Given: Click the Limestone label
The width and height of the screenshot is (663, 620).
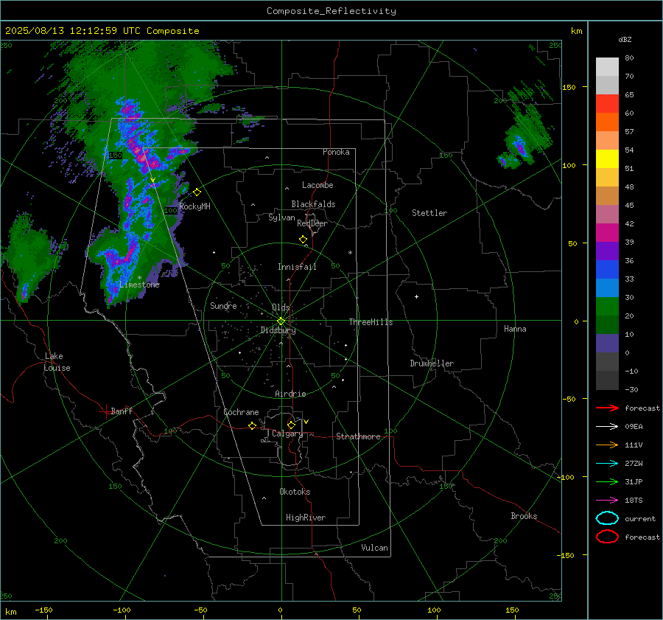Looking at the screenshot, I should 139,285.
